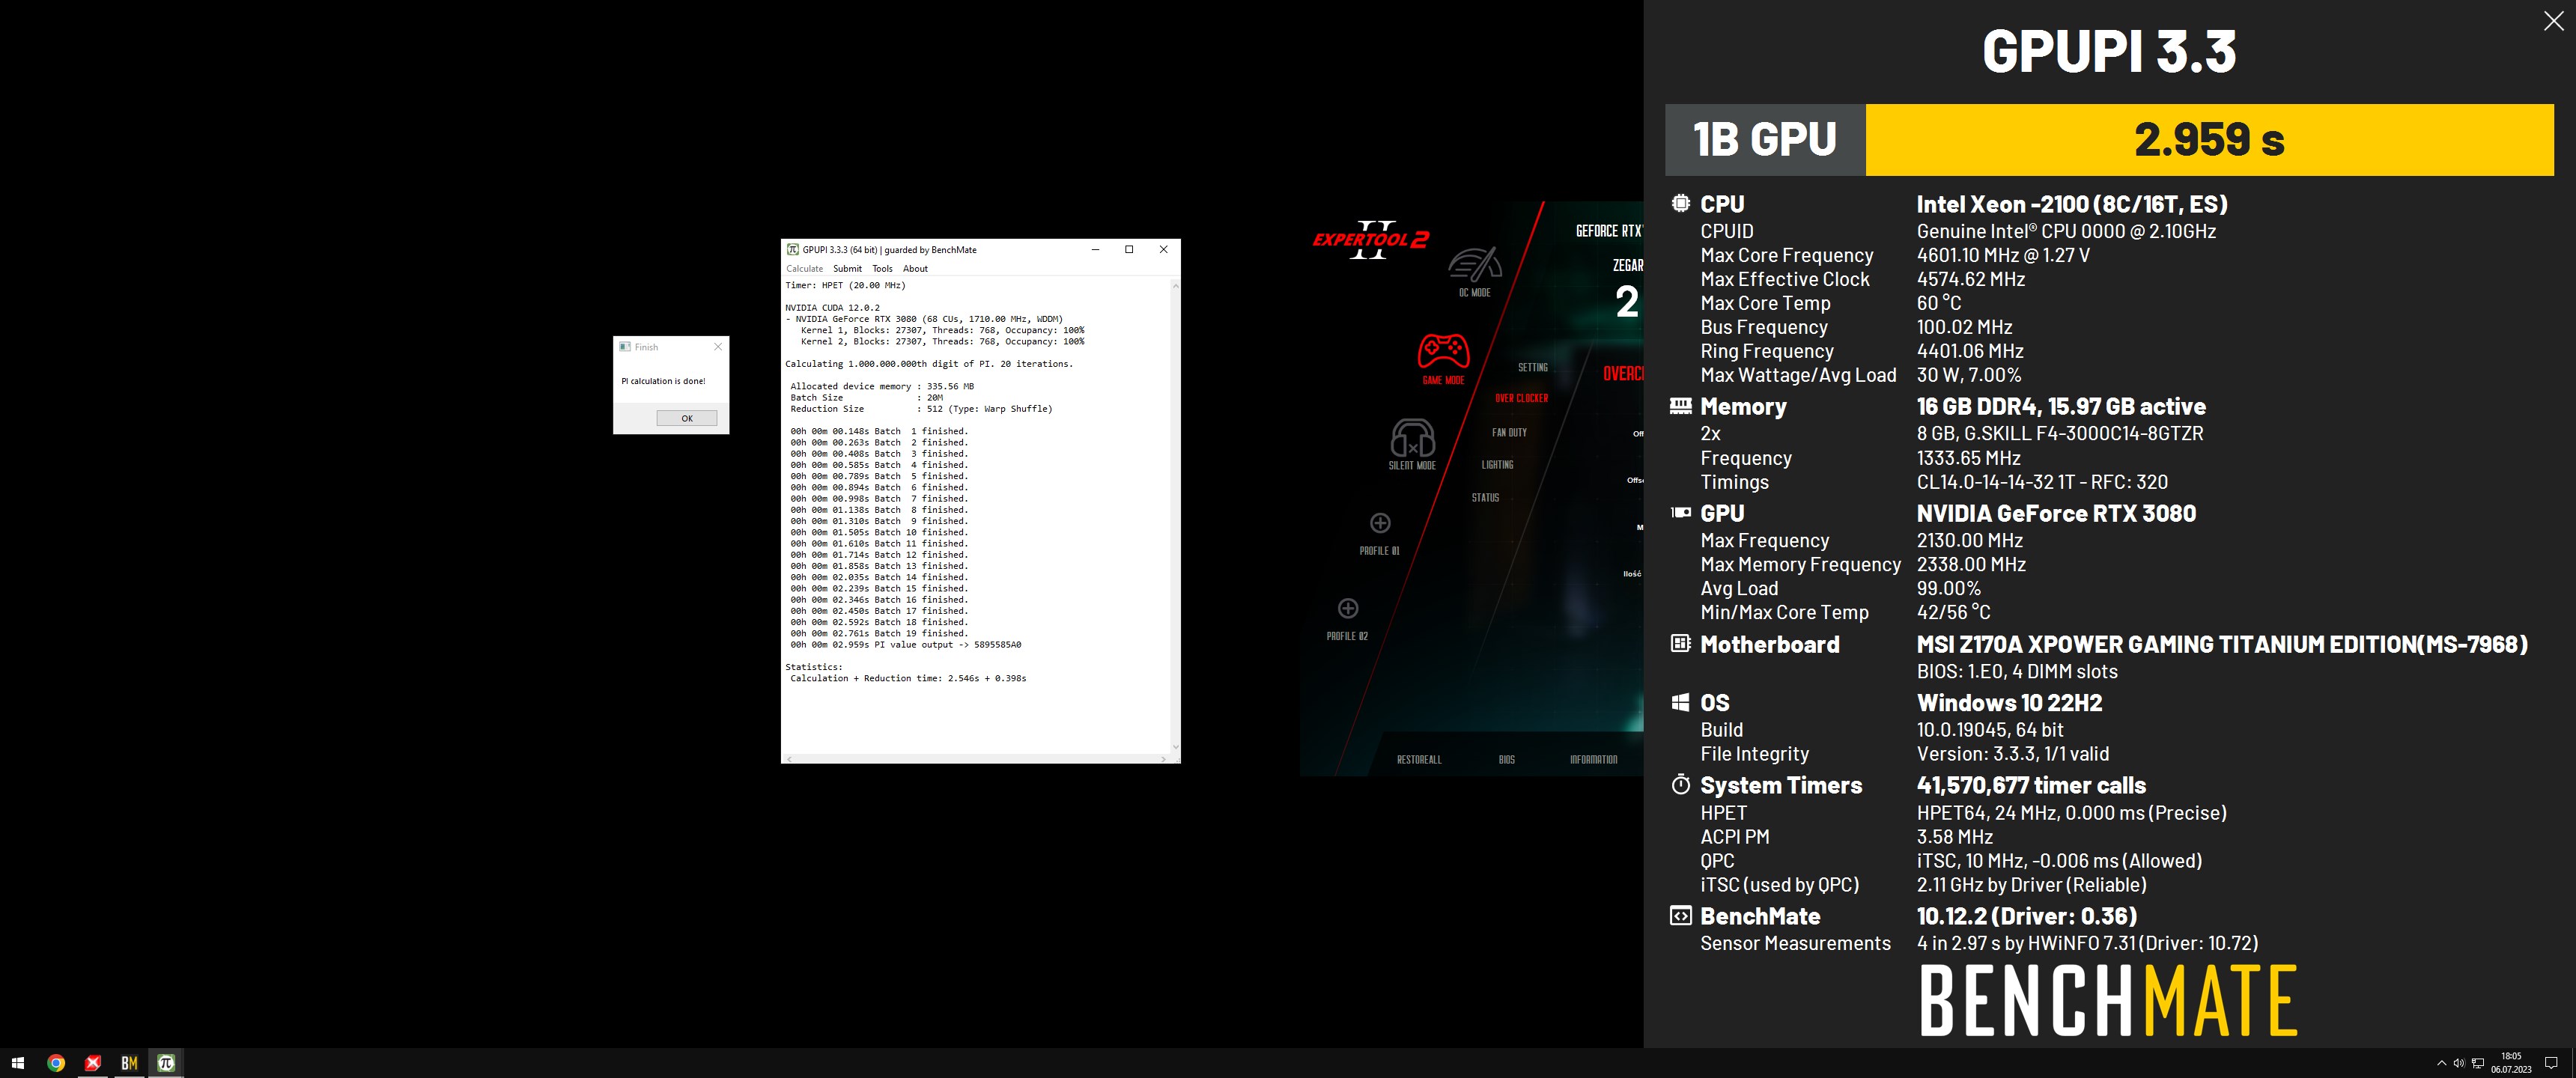
Task: Open Chrome from the taskbar
Action: [x=56, y=1063]
